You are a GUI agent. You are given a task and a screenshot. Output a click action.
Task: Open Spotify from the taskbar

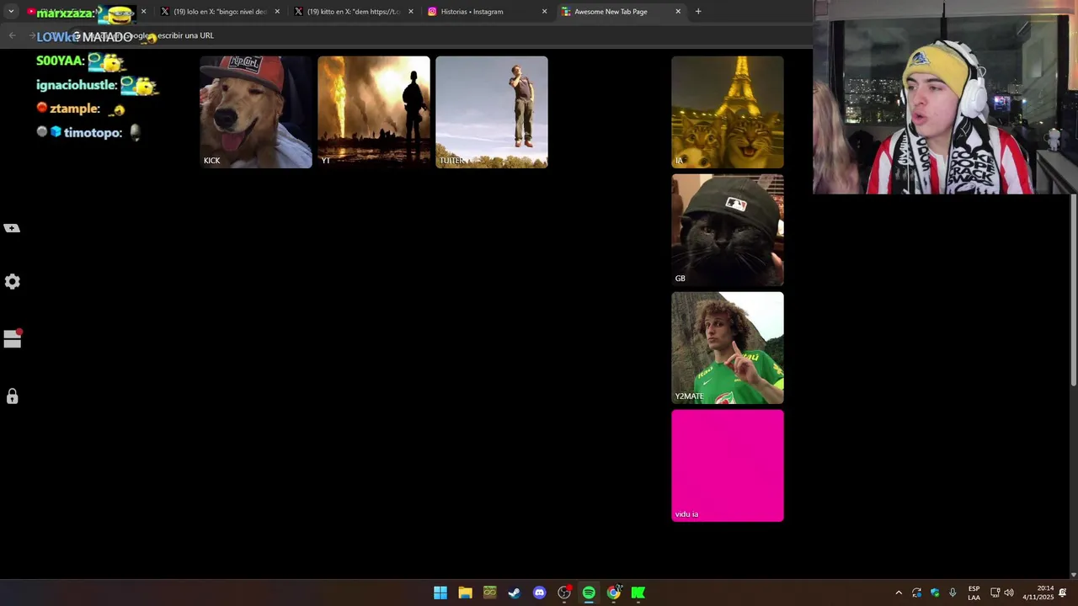(x=589, y=593)
